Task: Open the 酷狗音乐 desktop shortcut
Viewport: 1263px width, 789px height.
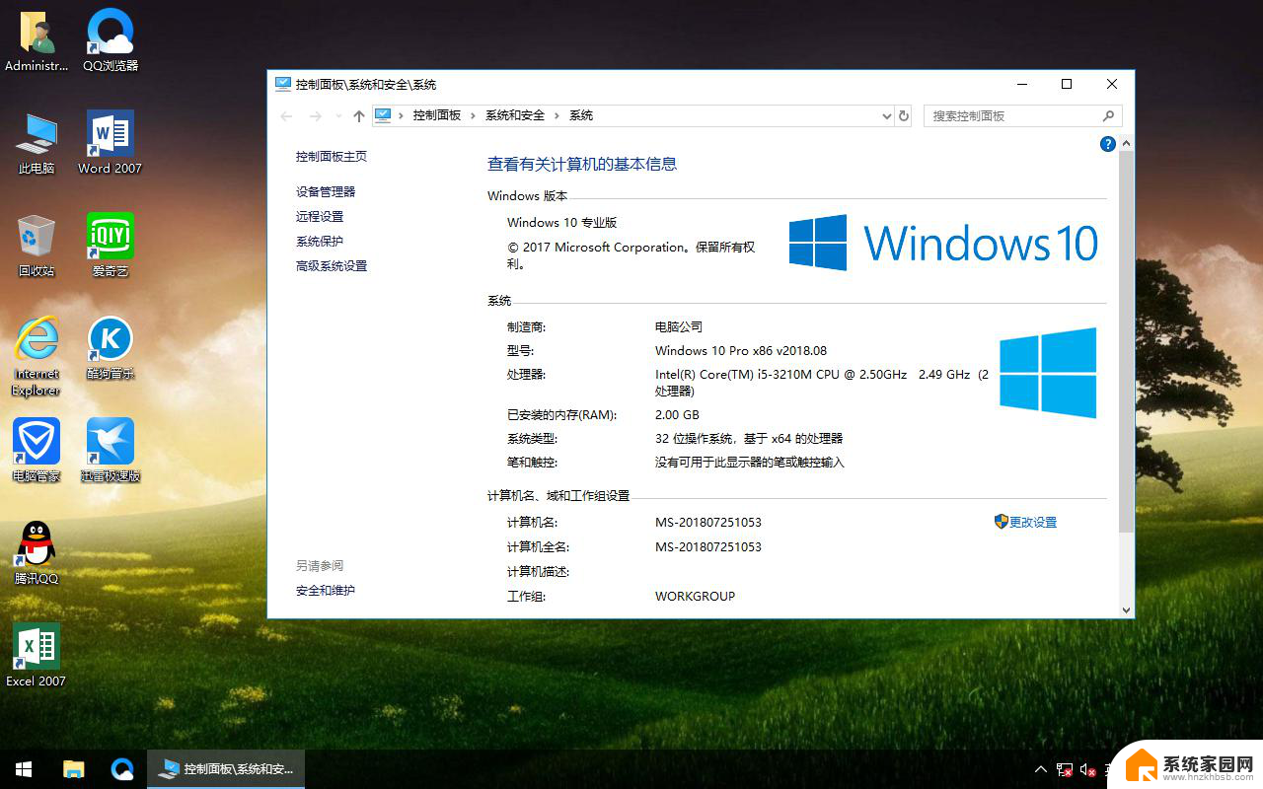Action: tap(111, 348)
